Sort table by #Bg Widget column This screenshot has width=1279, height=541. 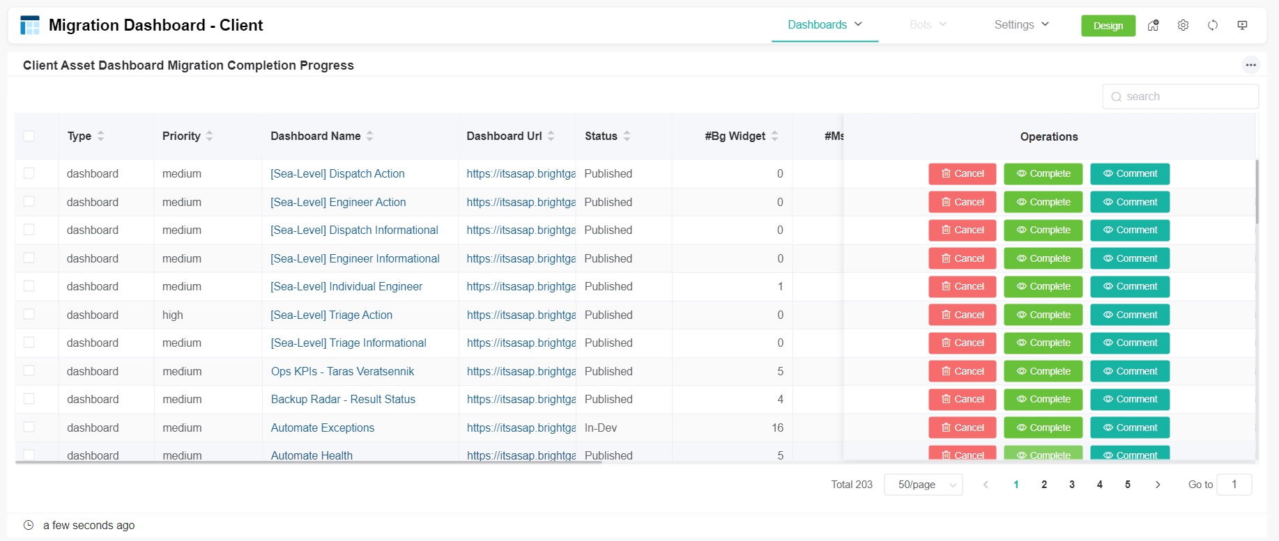[775, 136]
